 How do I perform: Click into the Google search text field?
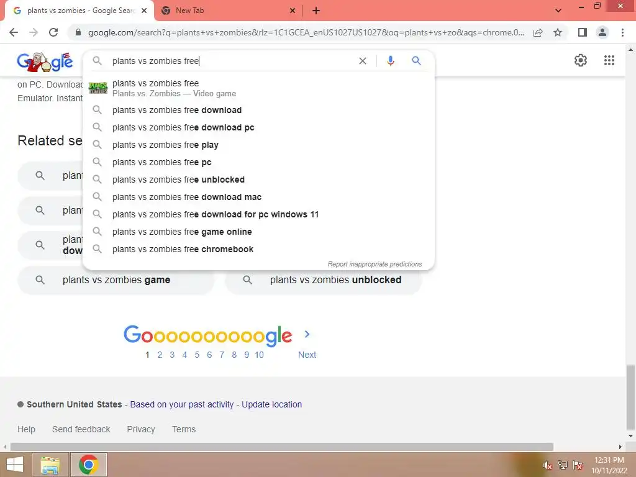point(234,61)
